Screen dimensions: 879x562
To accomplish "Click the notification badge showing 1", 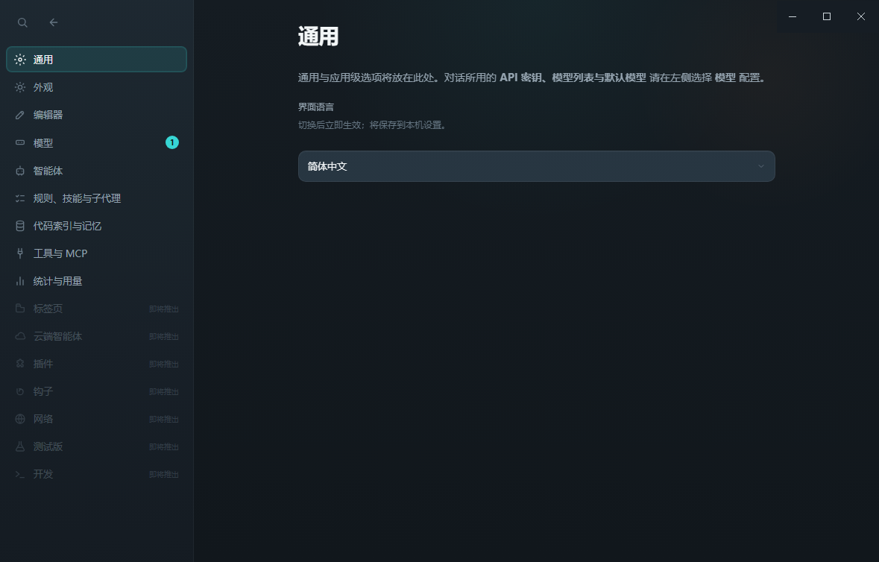I will click(x=172, y=142).
